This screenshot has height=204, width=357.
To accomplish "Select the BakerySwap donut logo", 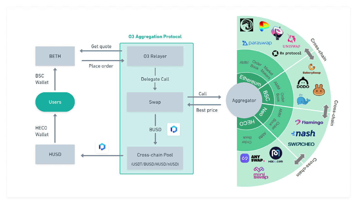I will tap(312, 69).
